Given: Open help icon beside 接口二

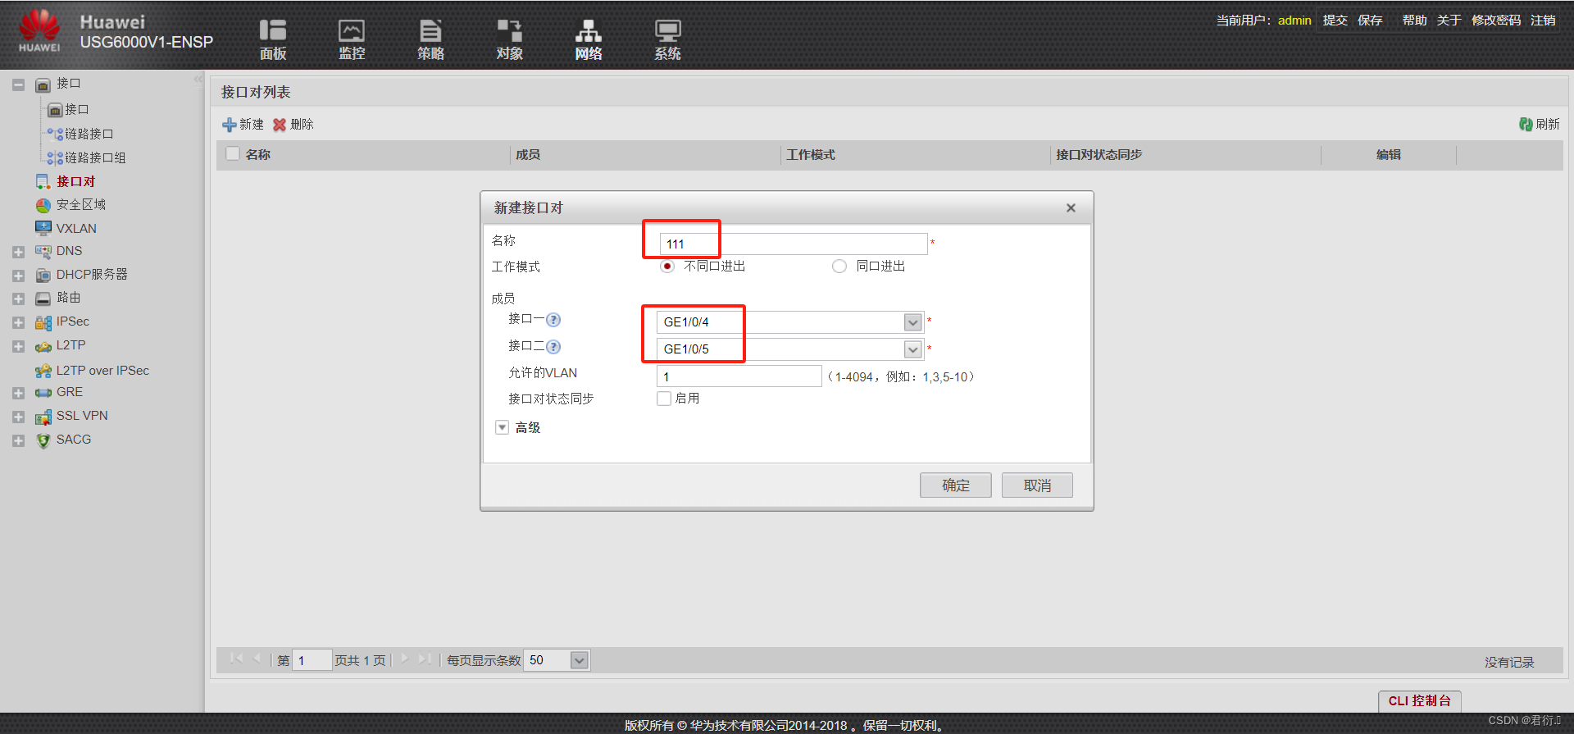Looking at the screenshot, I should (553, 347).
